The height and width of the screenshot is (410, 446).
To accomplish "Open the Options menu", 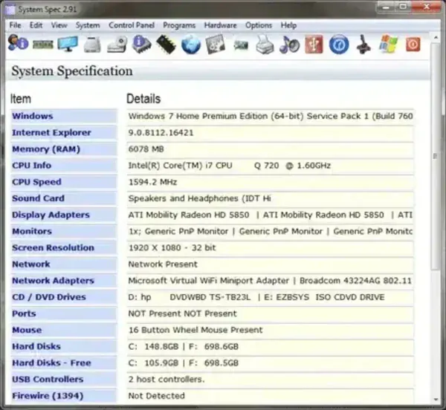I will tap(258, 25).
